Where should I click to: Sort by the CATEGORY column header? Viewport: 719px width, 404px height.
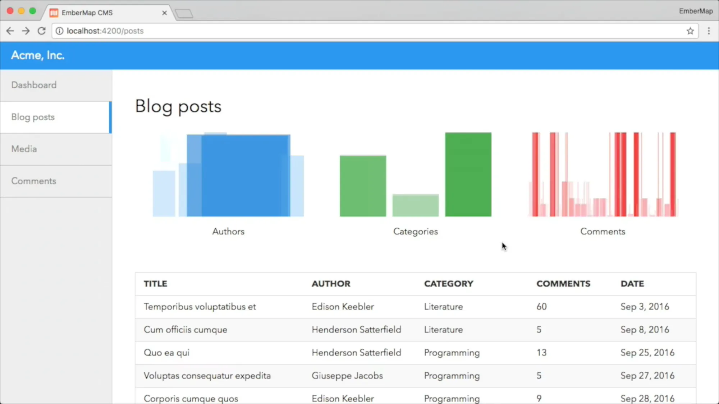pos(449,284)
